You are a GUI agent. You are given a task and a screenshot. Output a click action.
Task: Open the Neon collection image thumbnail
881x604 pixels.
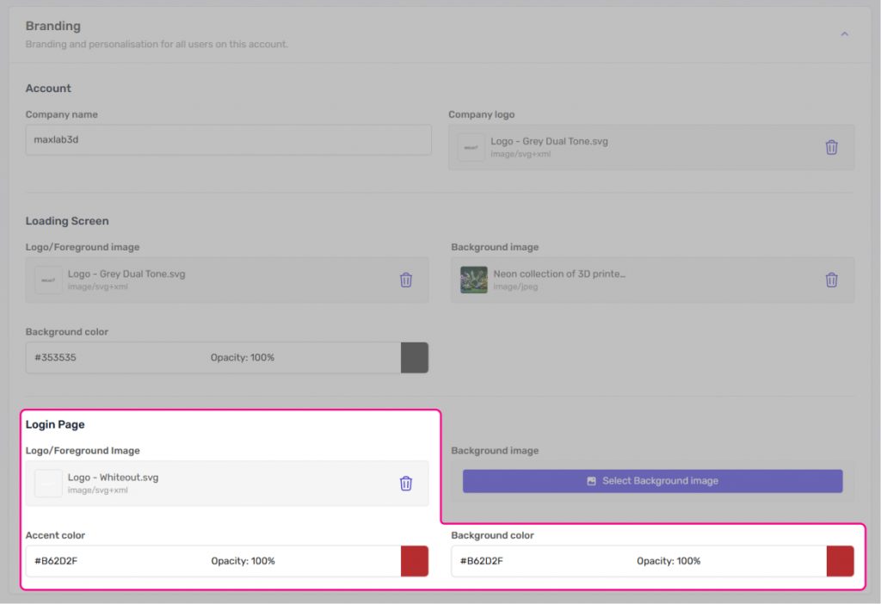[x=473, y=280]
